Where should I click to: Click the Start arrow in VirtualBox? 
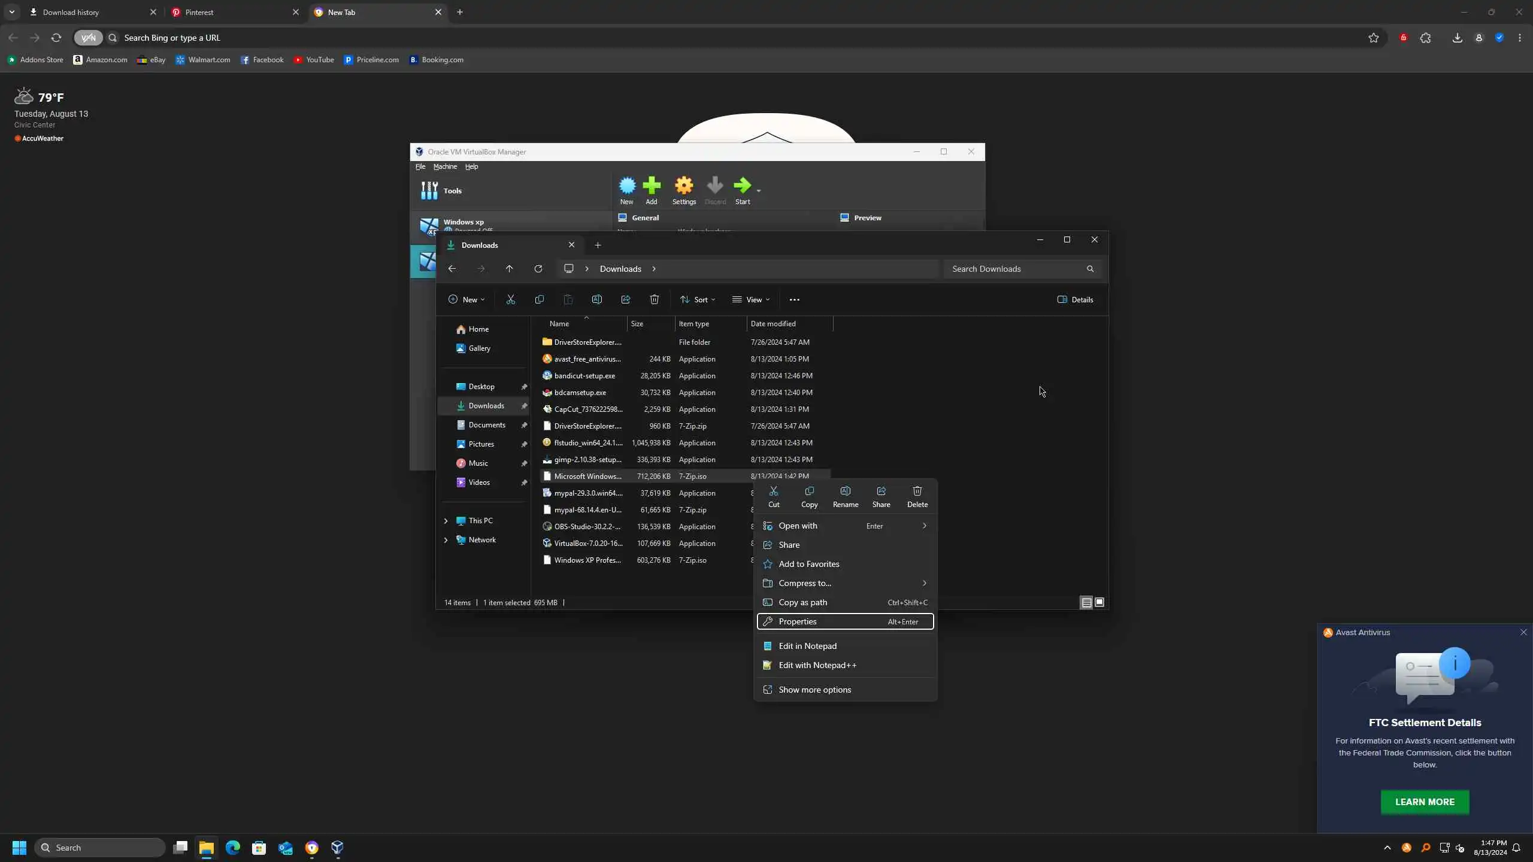point(742,186)
